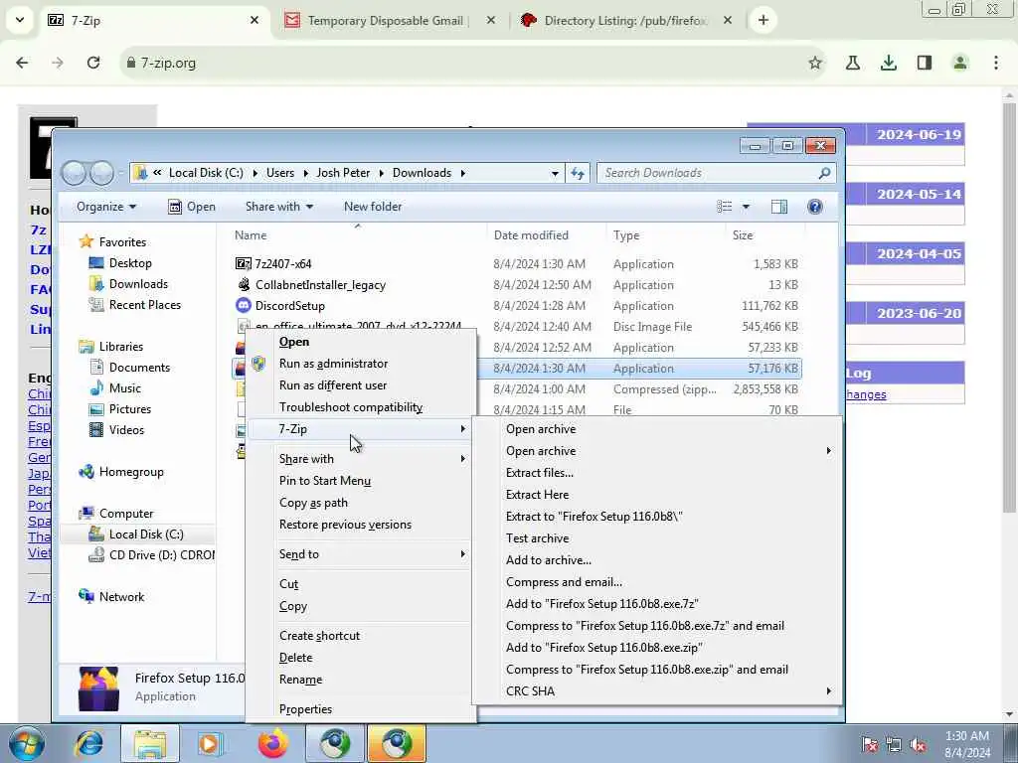The width and height of the screenshot is (1018, 763).
Task: Open the browser side panel icon
Action: [925, 63]
